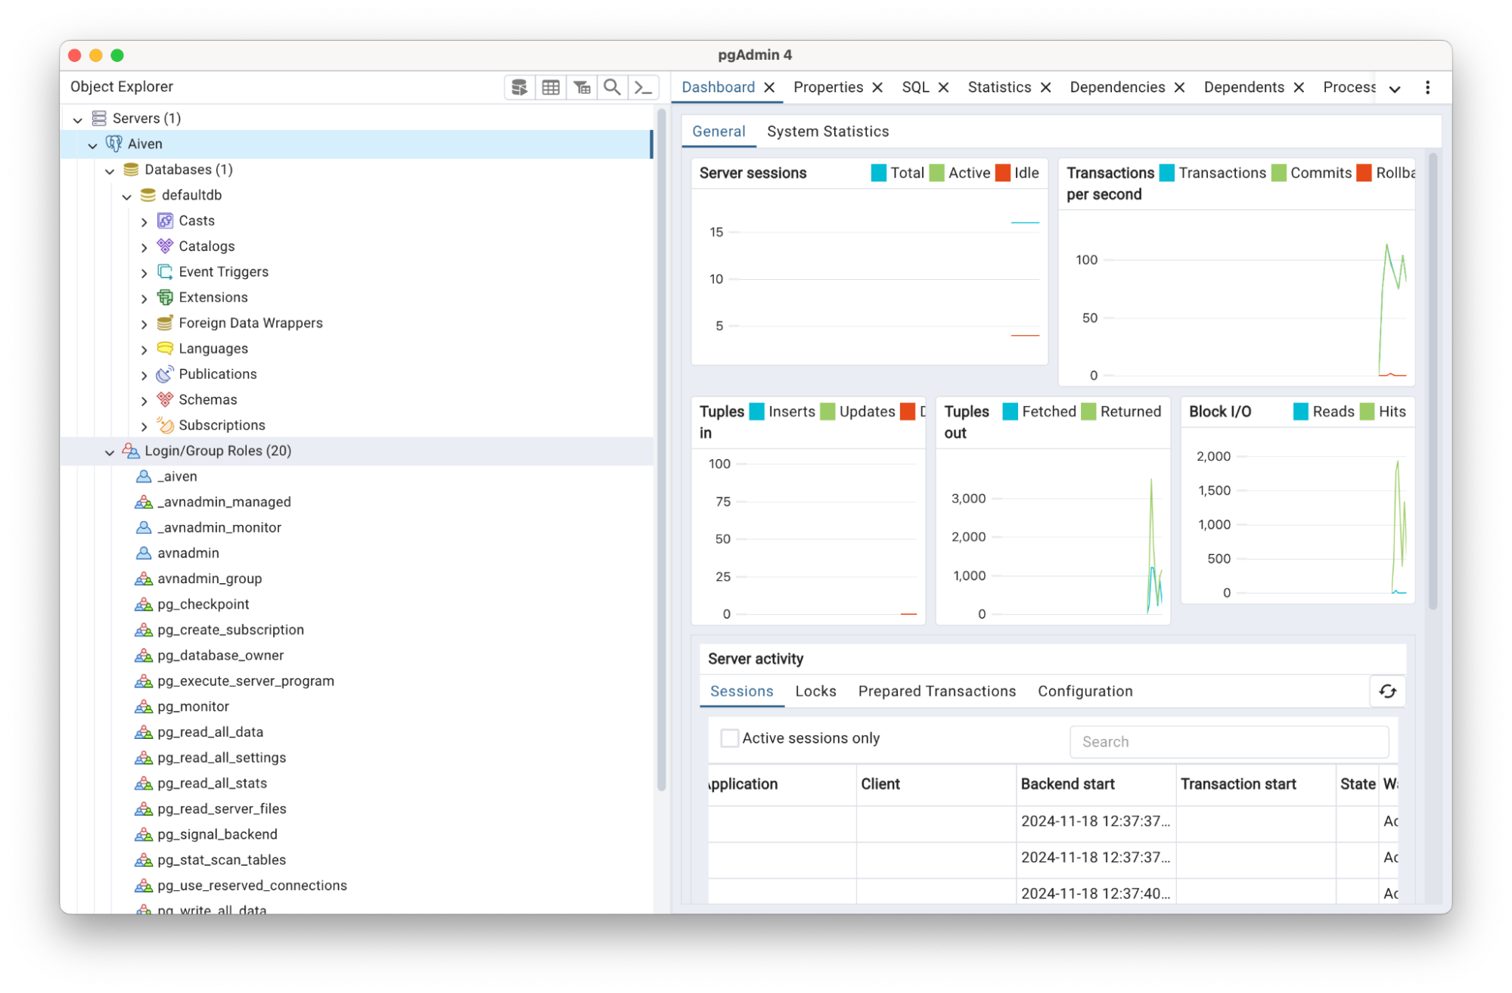Image resolution: width=1512 pixels, height=993 pixels.
Task: Click the avnadmin role user icon
Action: click(x=143, y=553)
